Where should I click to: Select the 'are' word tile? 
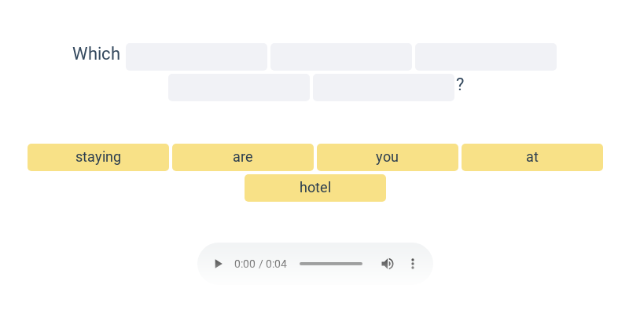tap(243, 157)
